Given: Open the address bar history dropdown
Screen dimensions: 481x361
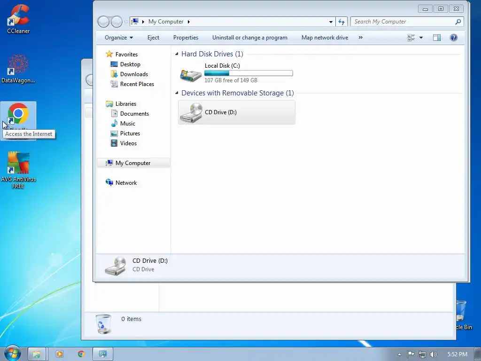Looking at the screenshot, I should point(331,22).
